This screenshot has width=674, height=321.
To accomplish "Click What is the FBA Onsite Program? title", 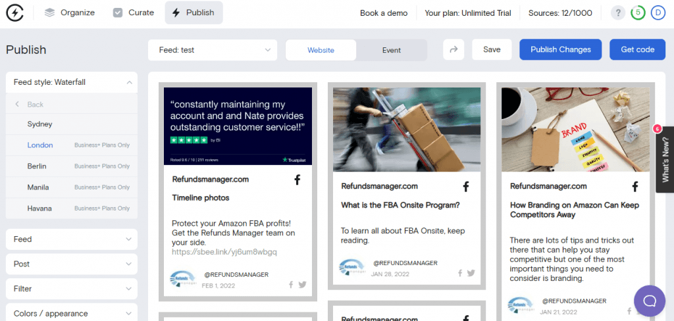I will click(400, 205).
